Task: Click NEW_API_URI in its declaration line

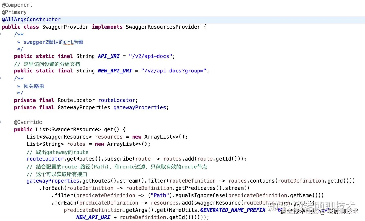Action: click(115, 71)
